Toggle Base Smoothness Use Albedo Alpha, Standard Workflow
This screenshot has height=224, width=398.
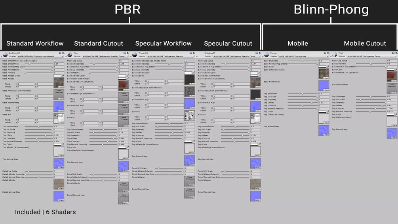55,61
